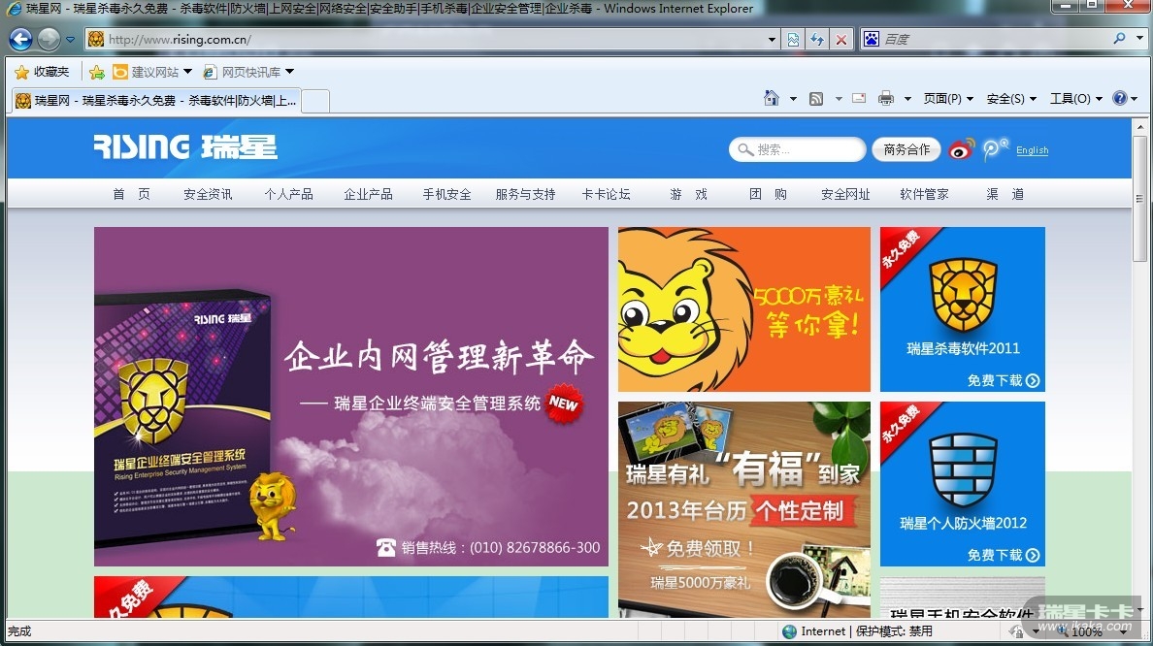
Task: Click the scrollbar up arrow
Action: [x=1139, y=126]
